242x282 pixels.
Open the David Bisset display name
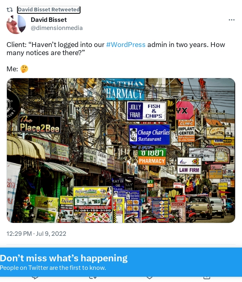pos(49,20)
